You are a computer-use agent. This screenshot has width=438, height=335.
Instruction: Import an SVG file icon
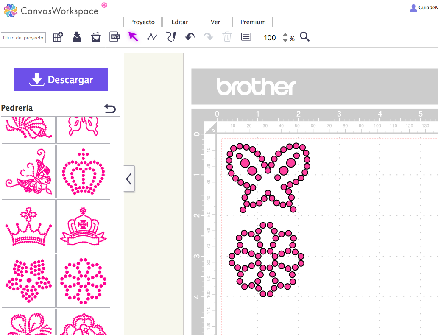coord(114,36)
